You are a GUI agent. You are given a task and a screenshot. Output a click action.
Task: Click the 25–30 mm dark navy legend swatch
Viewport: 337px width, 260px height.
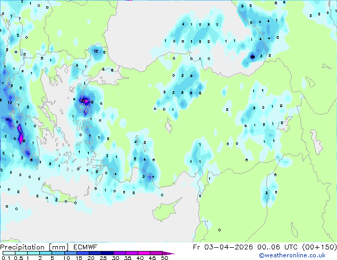click(107, 253)
